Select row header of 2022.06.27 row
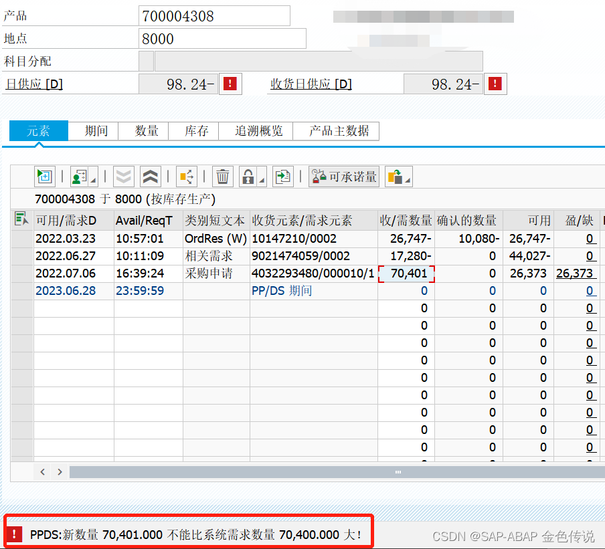605x549 pixels. tap(22, 256)
